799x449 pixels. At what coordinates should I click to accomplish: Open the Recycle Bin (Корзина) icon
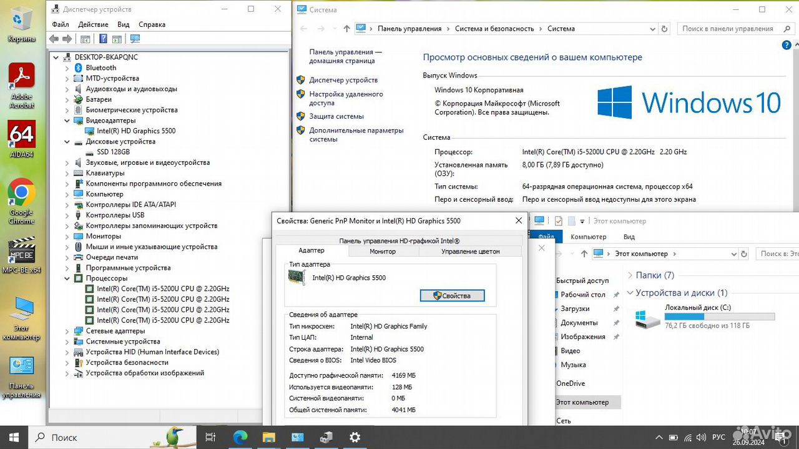[21, 25]
